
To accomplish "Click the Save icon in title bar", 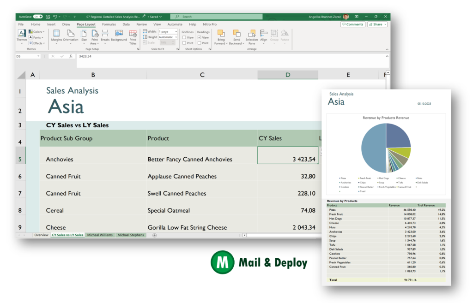I will (48, 17).
